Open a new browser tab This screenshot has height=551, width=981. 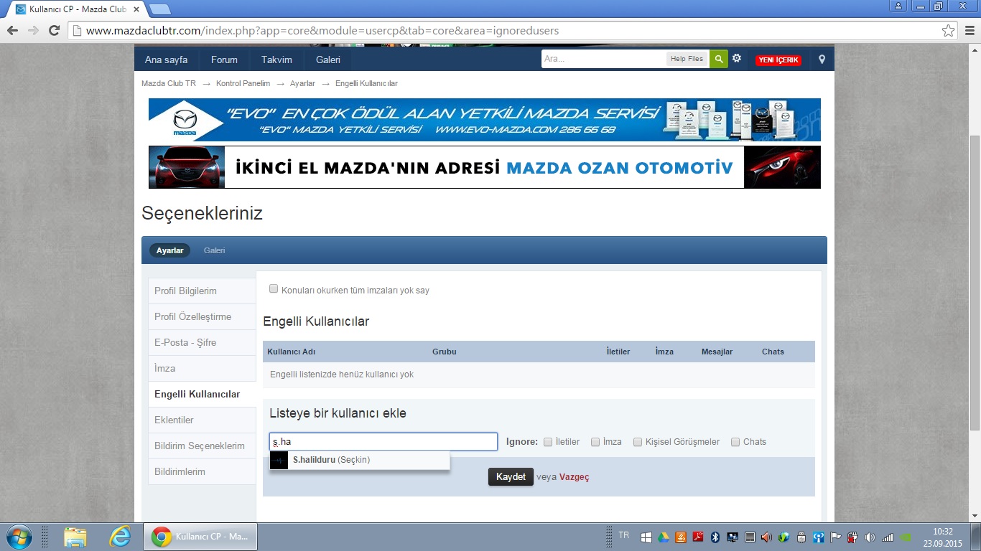pos(159,9)
